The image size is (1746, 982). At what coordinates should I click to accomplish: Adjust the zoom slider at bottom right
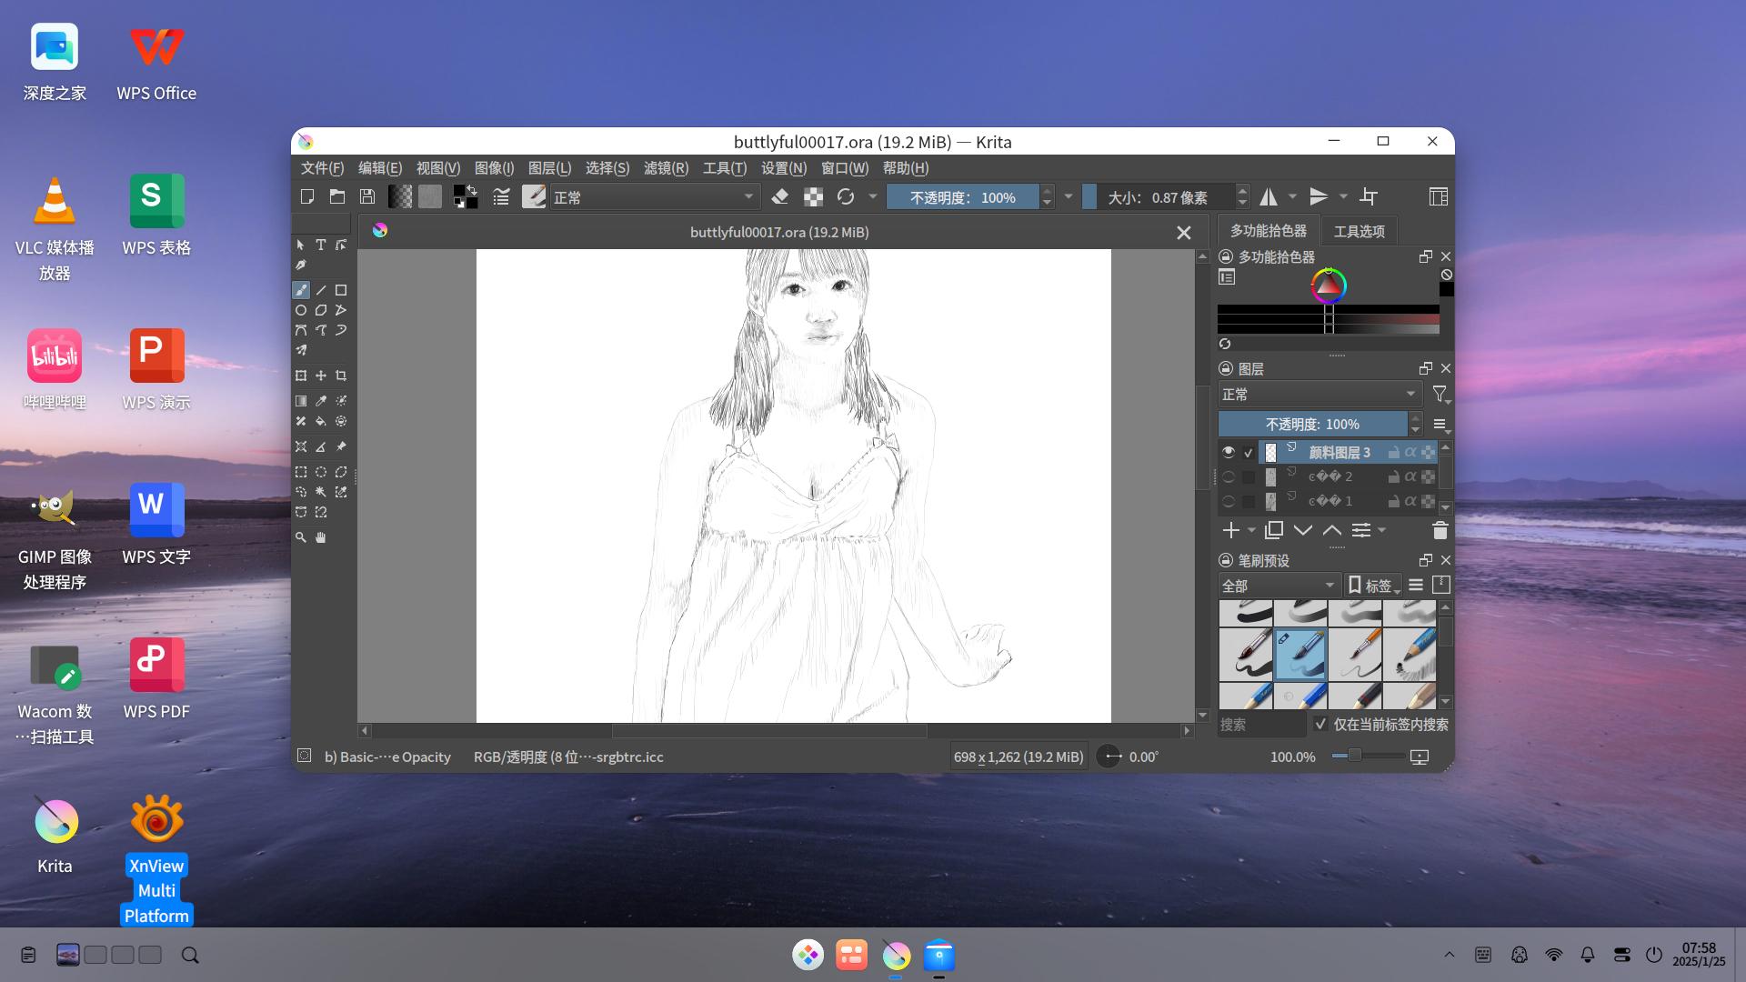[x=1354, y=756]
